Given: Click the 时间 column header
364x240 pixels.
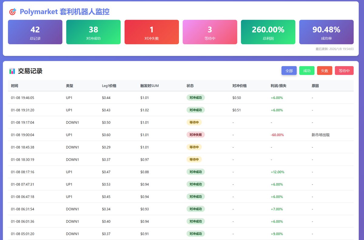Looking at the screenshot, I should coord(15,86).
